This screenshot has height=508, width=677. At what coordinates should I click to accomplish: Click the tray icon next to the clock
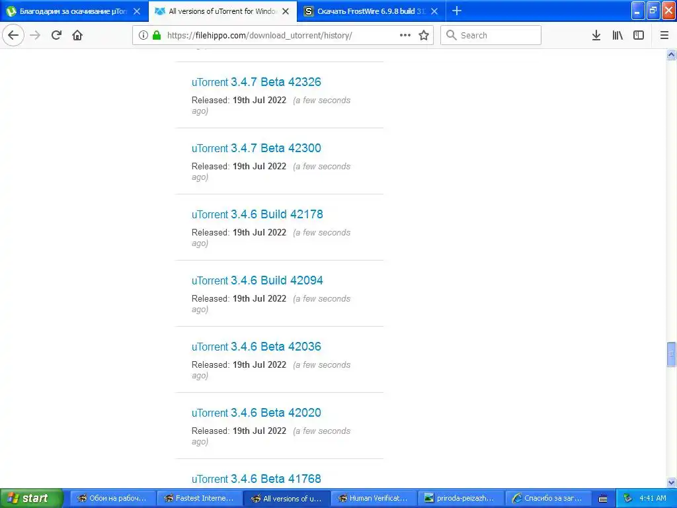[628, 498]
